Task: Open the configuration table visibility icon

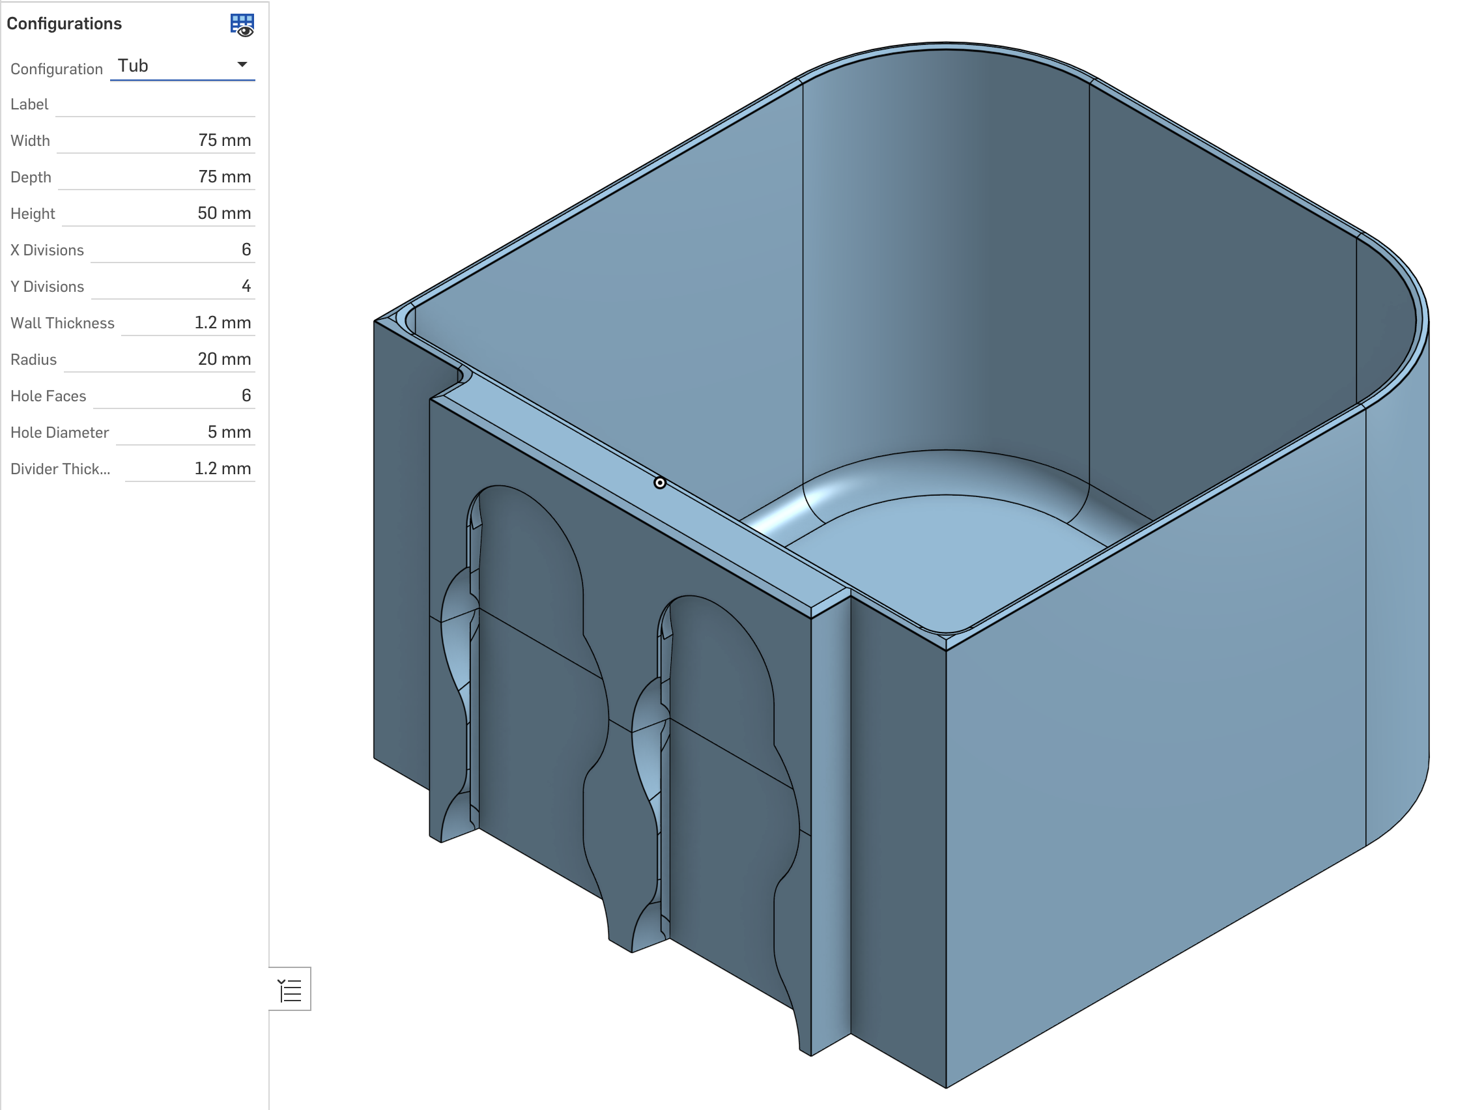Action: 242,25
